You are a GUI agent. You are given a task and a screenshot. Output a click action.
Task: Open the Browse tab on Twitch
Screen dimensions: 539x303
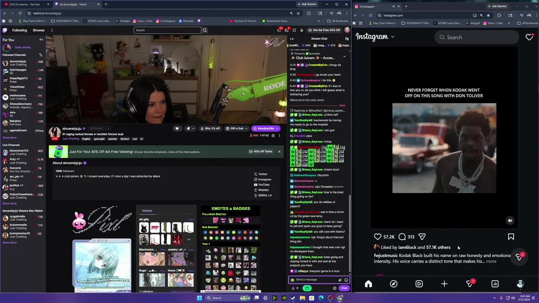point(39,30)
